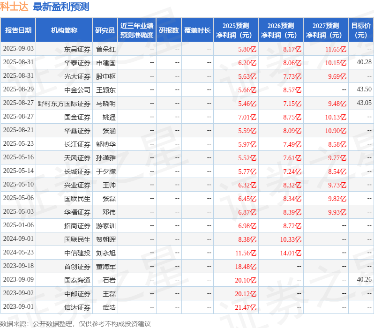Screen dimensions: 374x328
Task: Click researcher 孙潇雅
Action: (x=106, y=158)
